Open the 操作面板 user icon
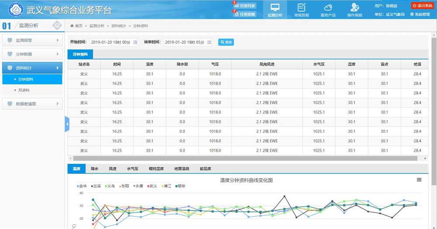Image resolution: width=437 pixels, height=229 pixels. (354, 7)
